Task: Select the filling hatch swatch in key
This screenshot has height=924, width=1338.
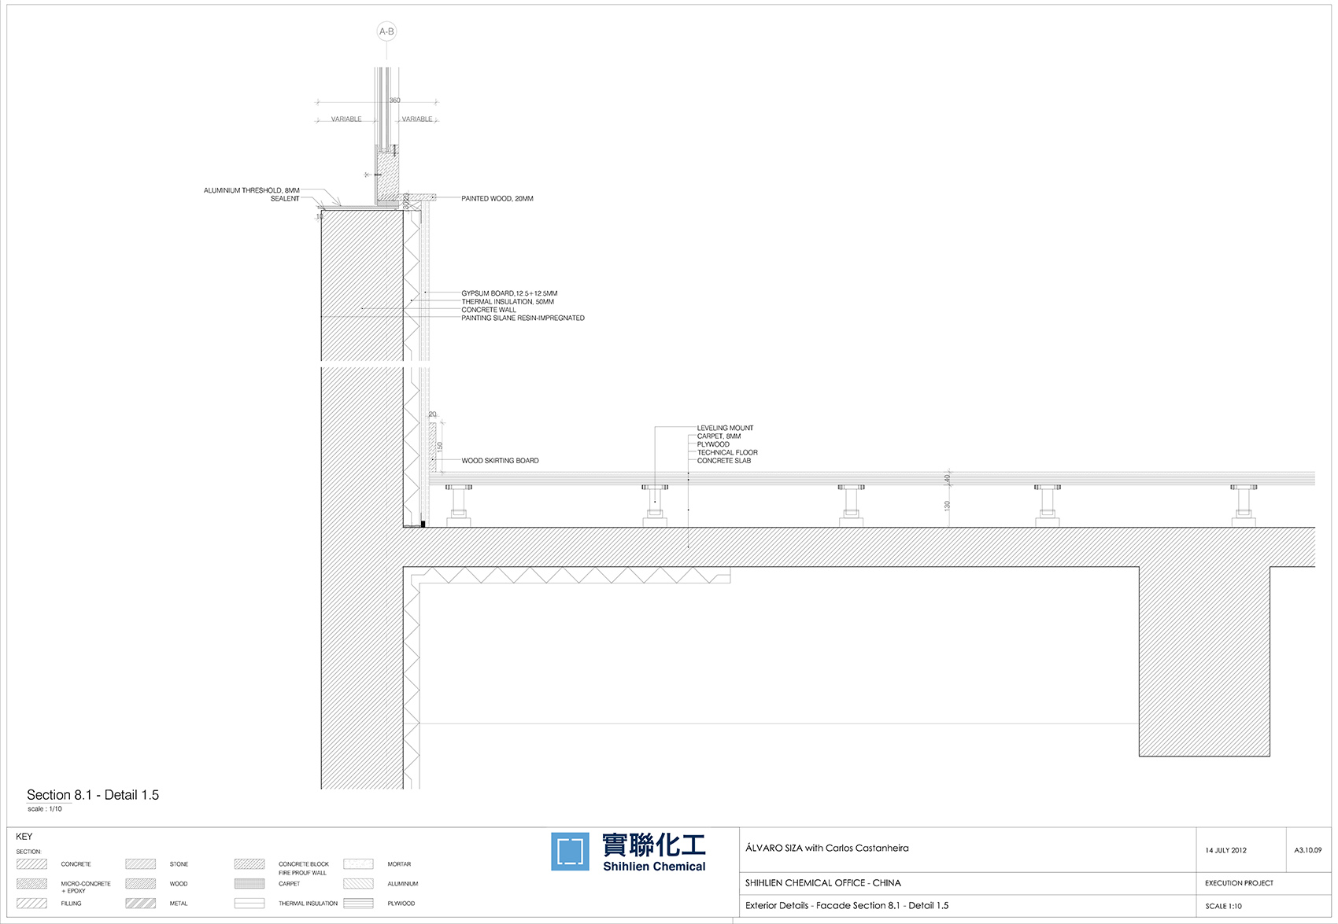Action: [31, 904]
